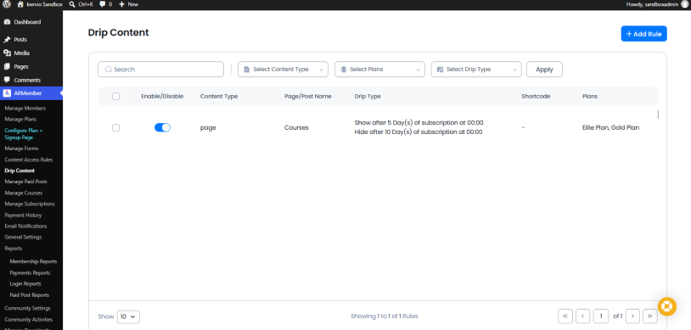Toggle the select-all header checkbox
This screenshot has width=691, height=330.
116,96
